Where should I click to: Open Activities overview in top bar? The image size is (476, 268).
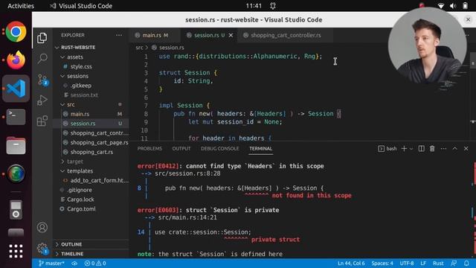(x=21, y=6)
